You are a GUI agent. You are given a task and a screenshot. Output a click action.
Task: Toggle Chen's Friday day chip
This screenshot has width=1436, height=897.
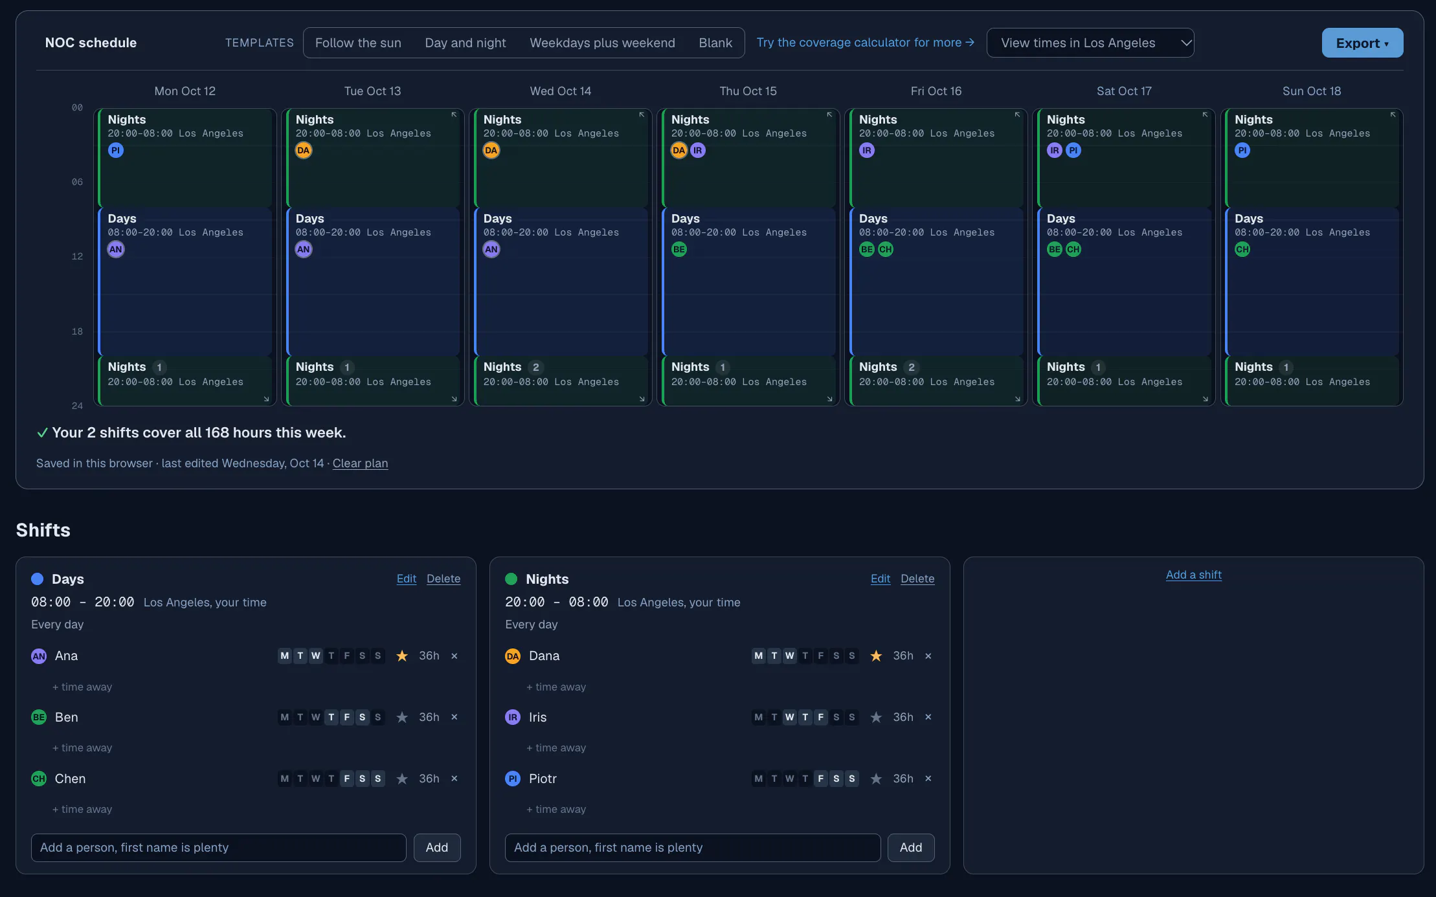click(x=347, y=779)
